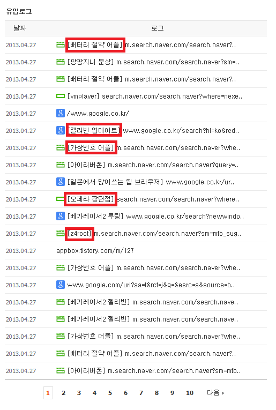Click the Google icon beside 베가레이서2 루팅

click(61, 216)
